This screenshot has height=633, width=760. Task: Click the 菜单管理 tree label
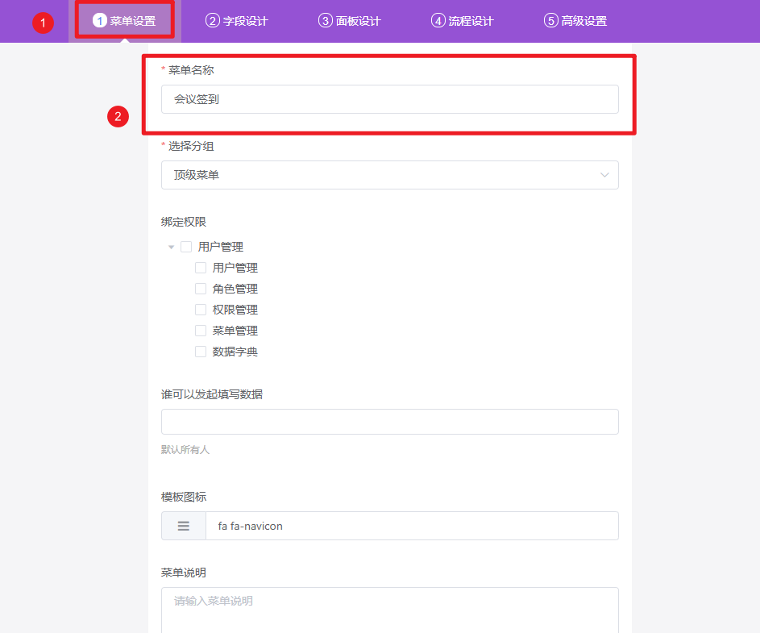[235, 331]
